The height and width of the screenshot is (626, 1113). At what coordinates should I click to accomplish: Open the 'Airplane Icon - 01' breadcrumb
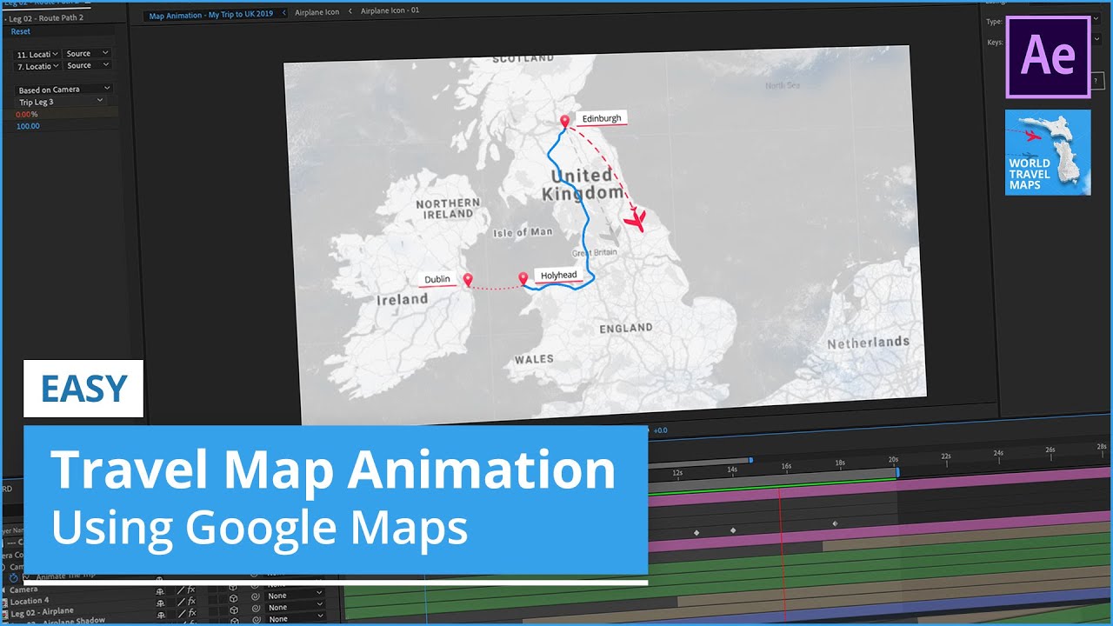pos(390,11)
